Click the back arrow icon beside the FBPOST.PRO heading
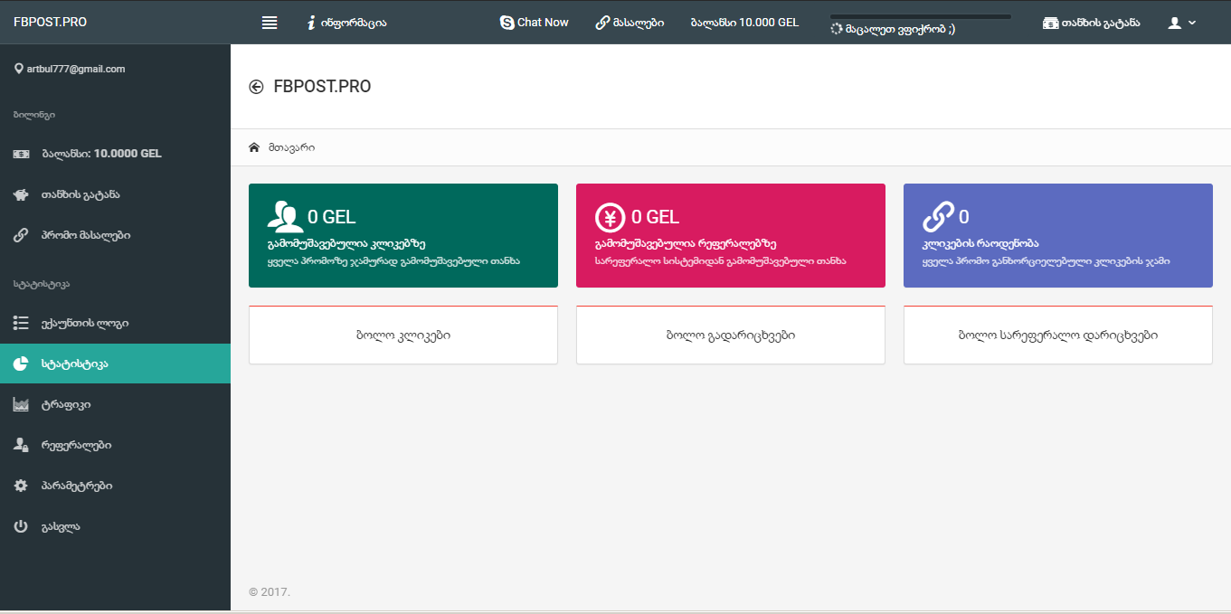This screenshot has height=614, width=1231. tap(256, 87)
